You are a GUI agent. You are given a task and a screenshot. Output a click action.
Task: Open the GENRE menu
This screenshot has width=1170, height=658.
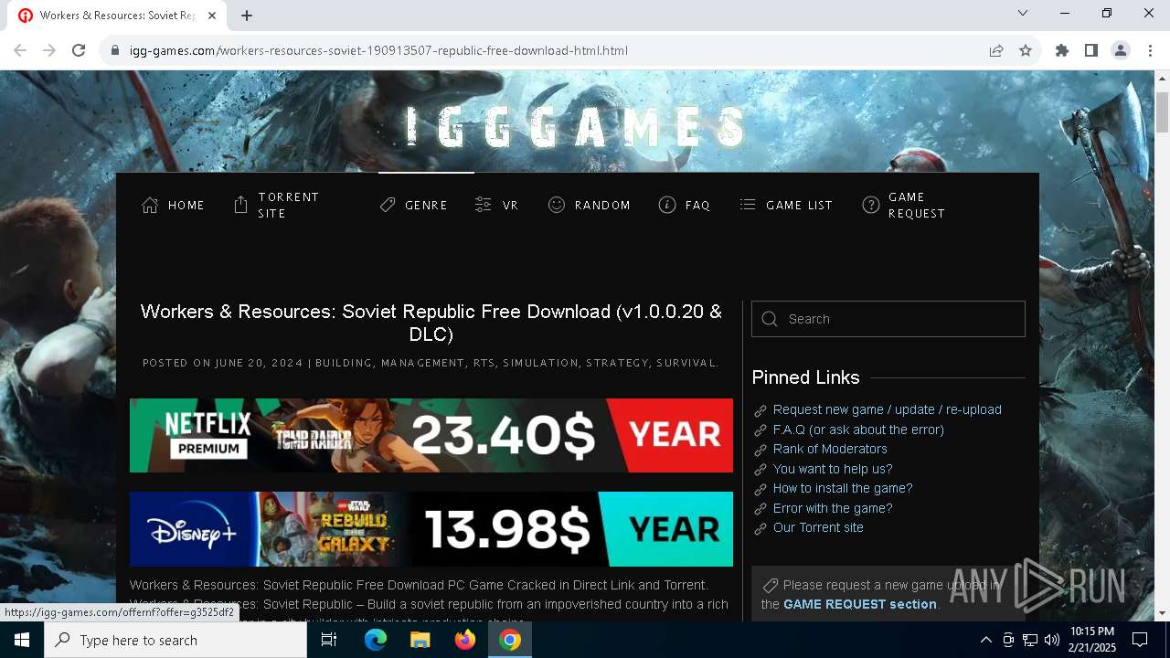(x=413, y=205)
